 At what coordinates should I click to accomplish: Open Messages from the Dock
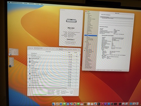point(64,104)
